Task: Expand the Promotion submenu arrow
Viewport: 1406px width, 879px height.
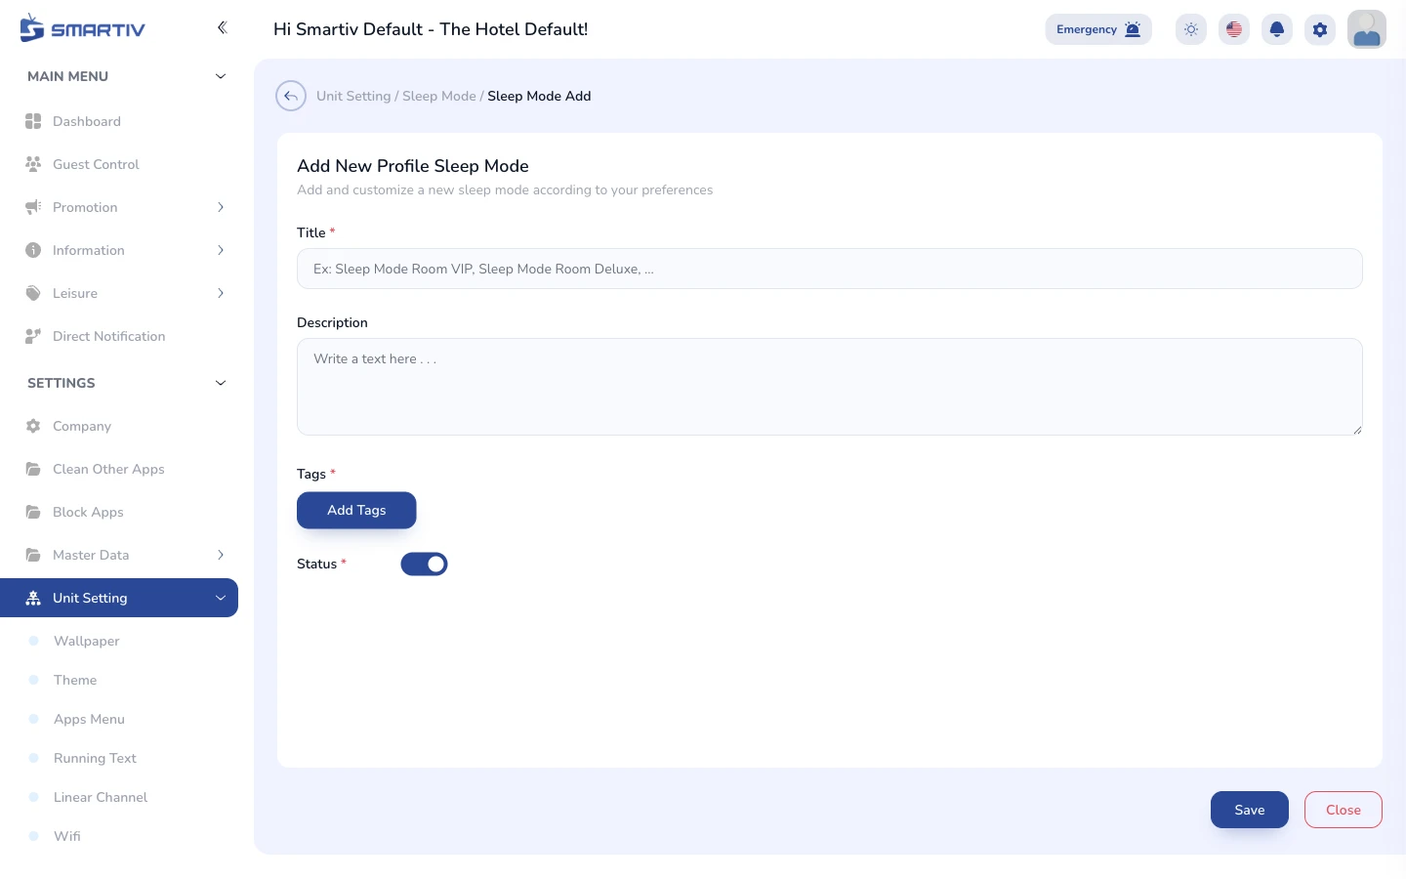Action: point(221,207)
